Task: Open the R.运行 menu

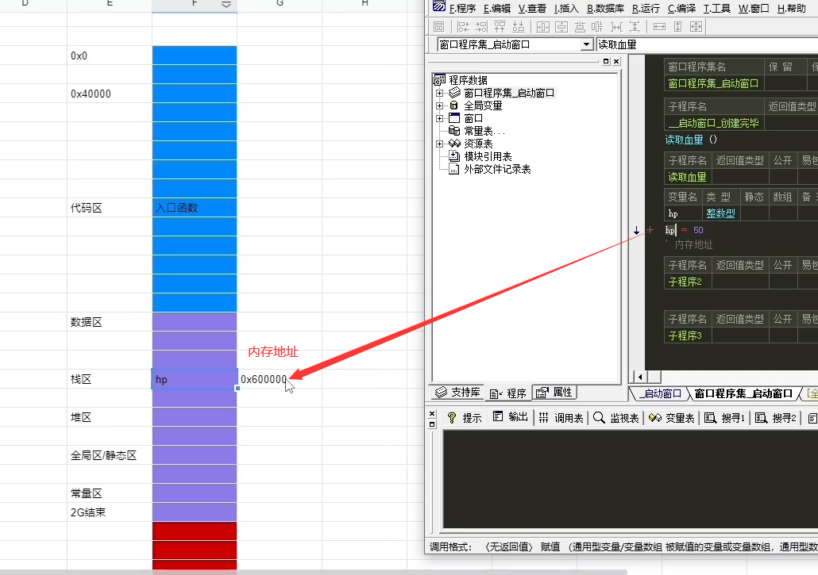Action: (x=646, y=9)
